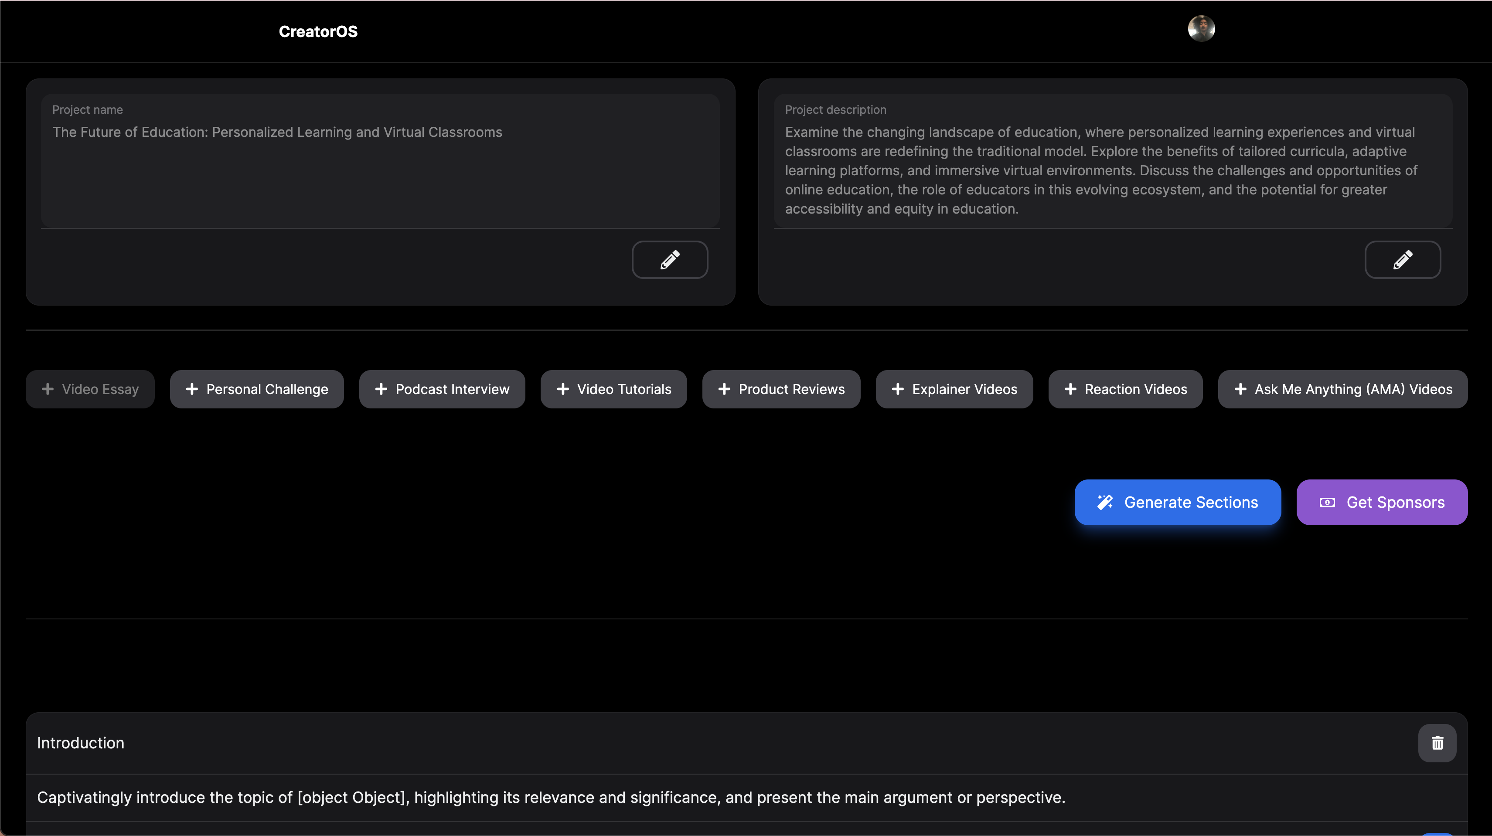Screen dimensions: 1492x836
Task: Click the Get Sponsors button
Action: tap(1381, 502)
